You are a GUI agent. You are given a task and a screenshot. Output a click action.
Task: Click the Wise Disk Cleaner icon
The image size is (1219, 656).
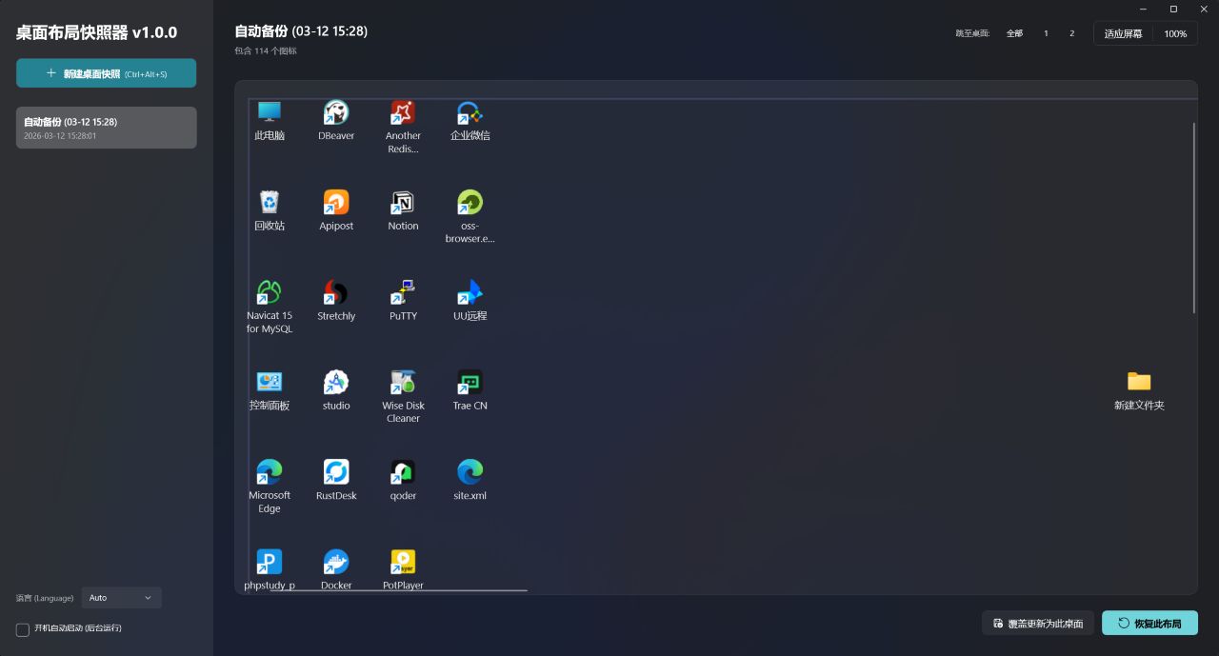tap(403, 382)
